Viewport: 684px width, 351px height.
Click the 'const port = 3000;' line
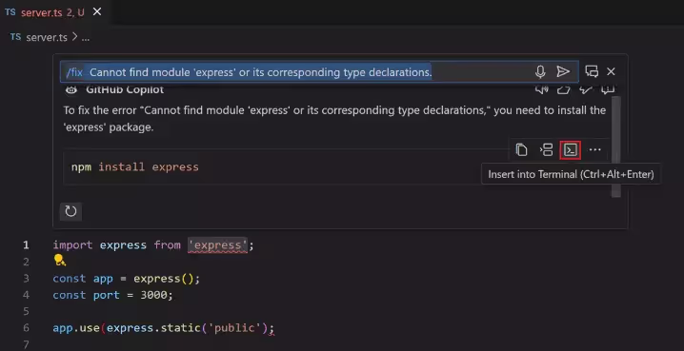tap(113, 295)
